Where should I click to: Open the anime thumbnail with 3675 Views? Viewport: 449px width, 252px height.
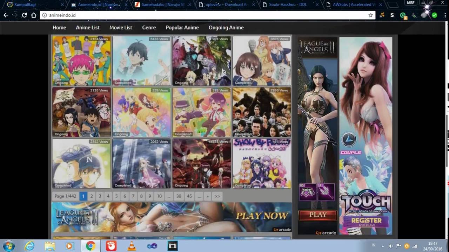[x=262, y=61]
